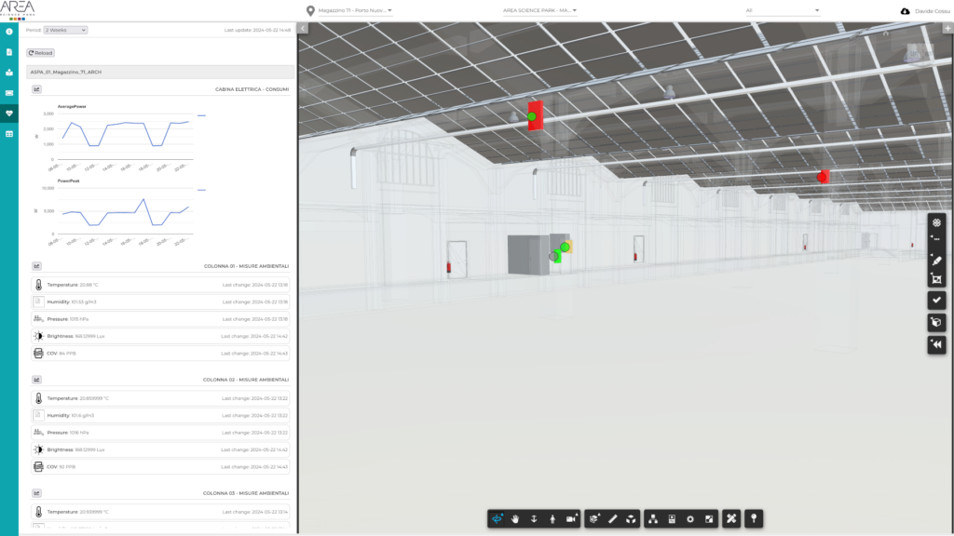The width and height of the screenshot is (954, 536).
Task: Click the Reload button
Action: [39, 52]
